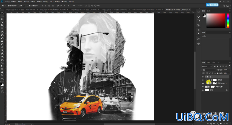Click the toolbox foreground color swatch

pos(1,84)
